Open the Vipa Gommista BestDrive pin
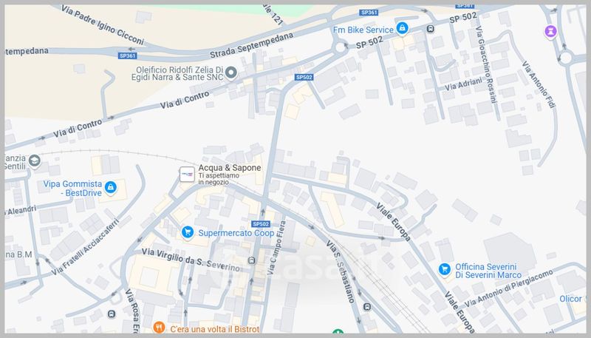Screen dimensions: 591x338 tap(110, 187)
